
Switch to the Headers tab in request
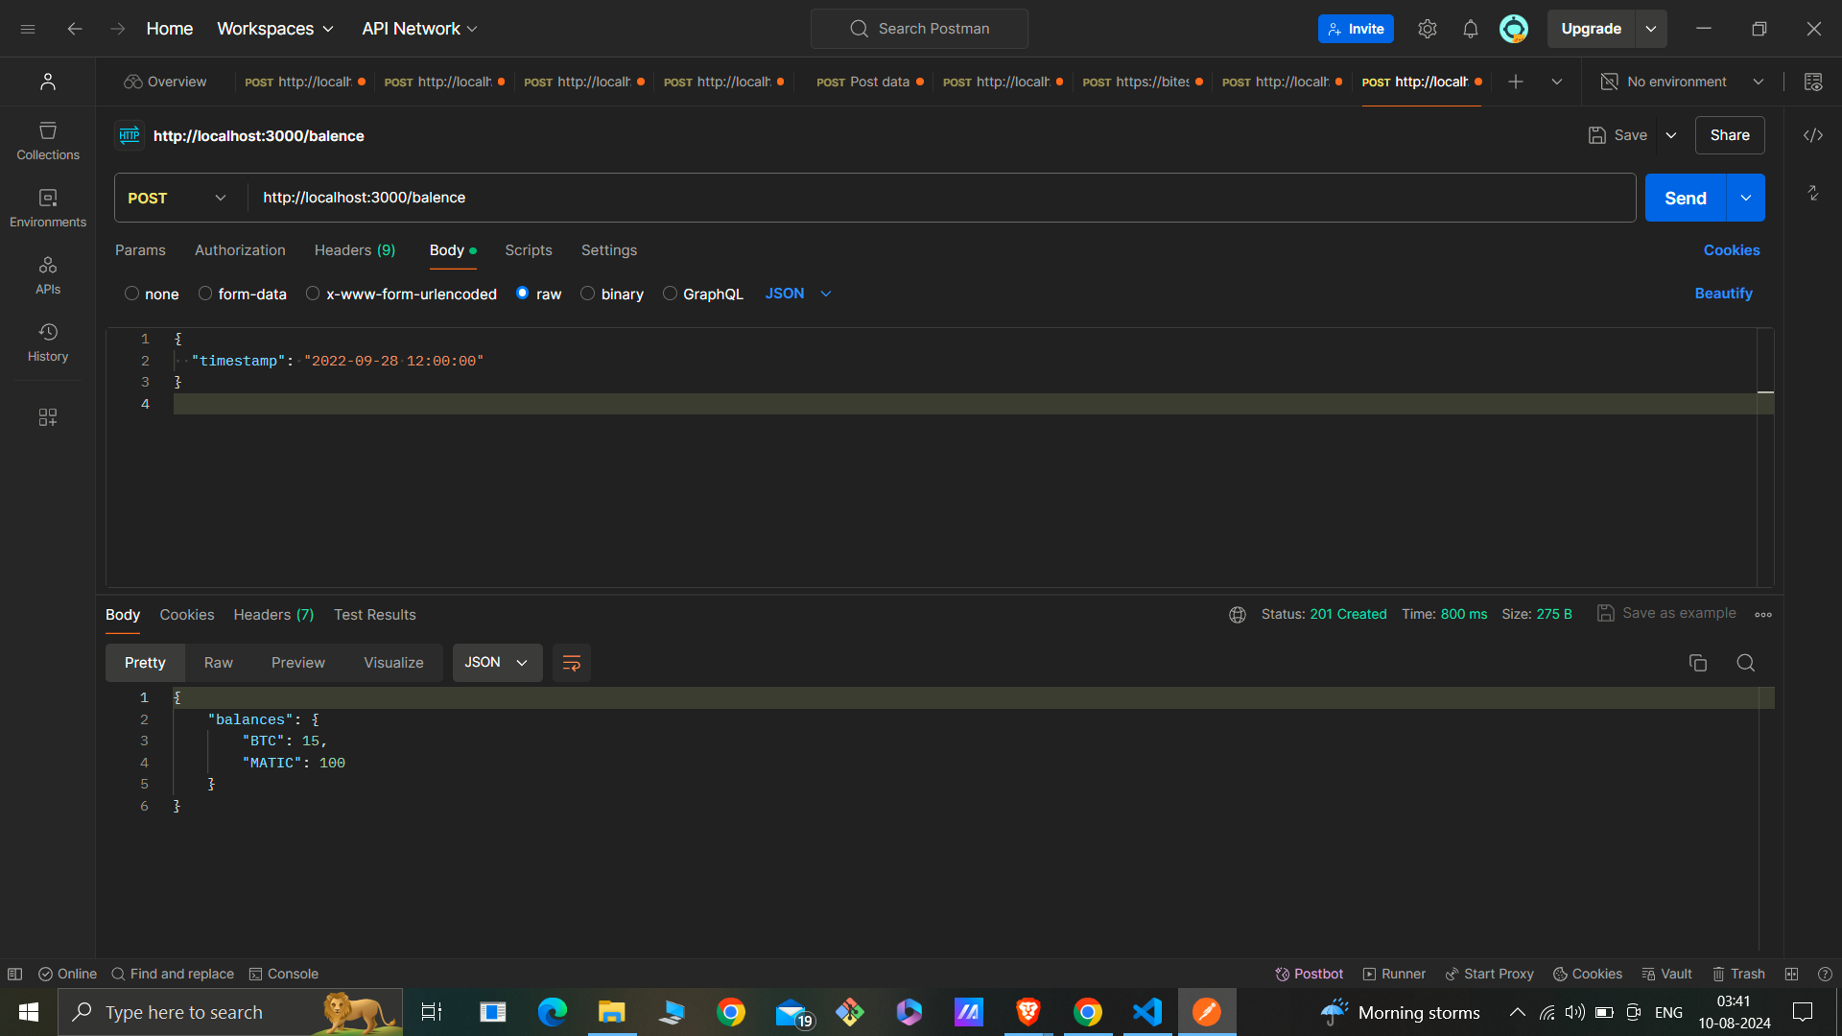tap(356, 249)
